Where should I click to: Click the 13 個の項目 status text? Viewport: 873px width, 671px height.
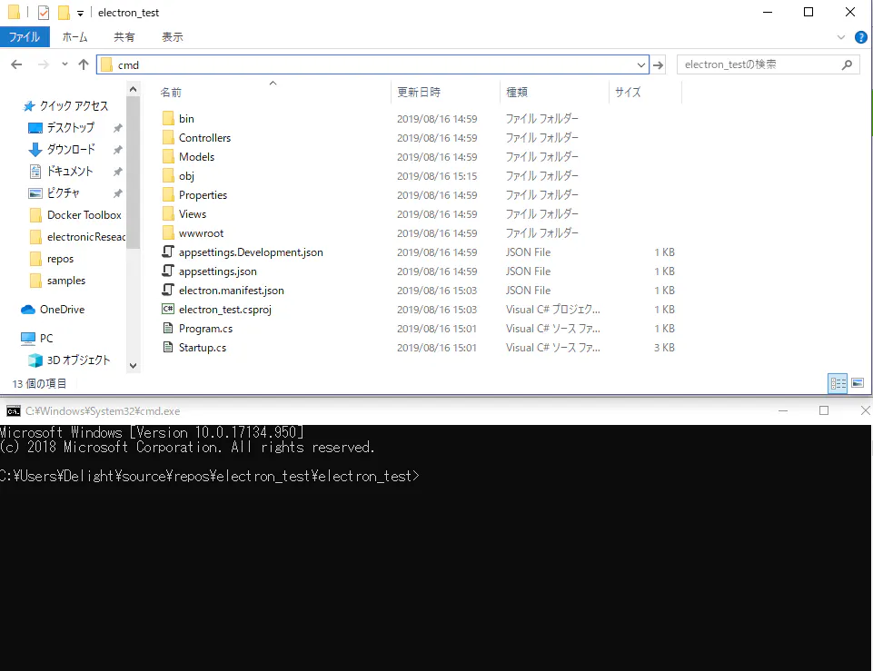click(39, 384)
